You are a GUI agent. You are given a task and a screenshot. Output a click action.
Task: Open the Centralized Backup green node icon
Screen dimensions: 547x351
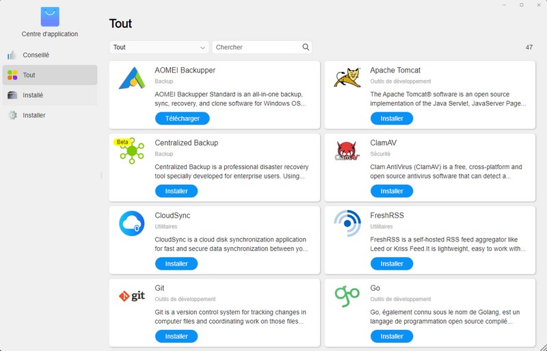pos(132,151)
